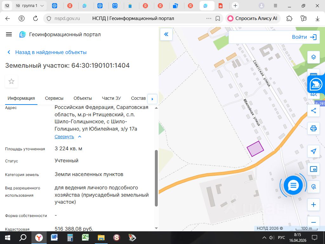Viewport: 325px width, 244px height.
Task: Open the Calculator from the taskbar
Action: [x=70, y=238]
